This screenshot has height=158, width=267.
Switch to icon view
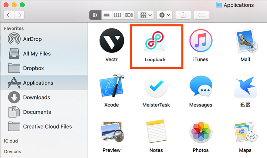95,15
